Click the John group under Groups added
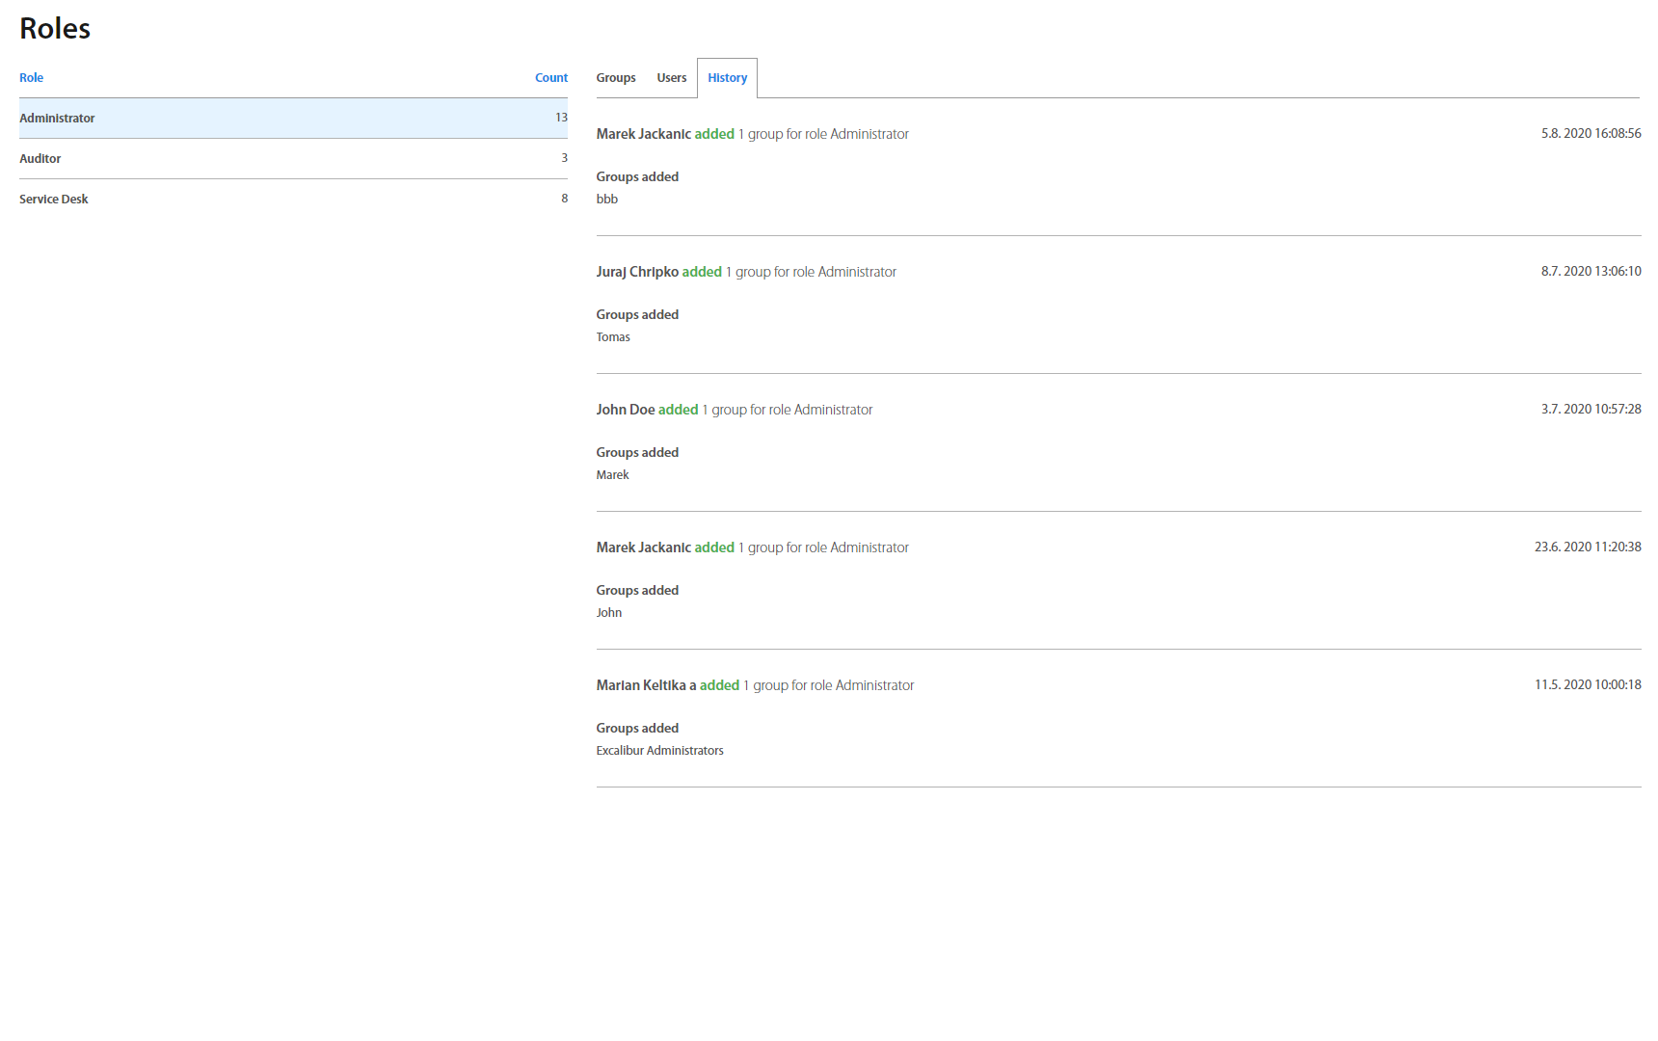The image size is (1658, 1041). tap(609, 613)
